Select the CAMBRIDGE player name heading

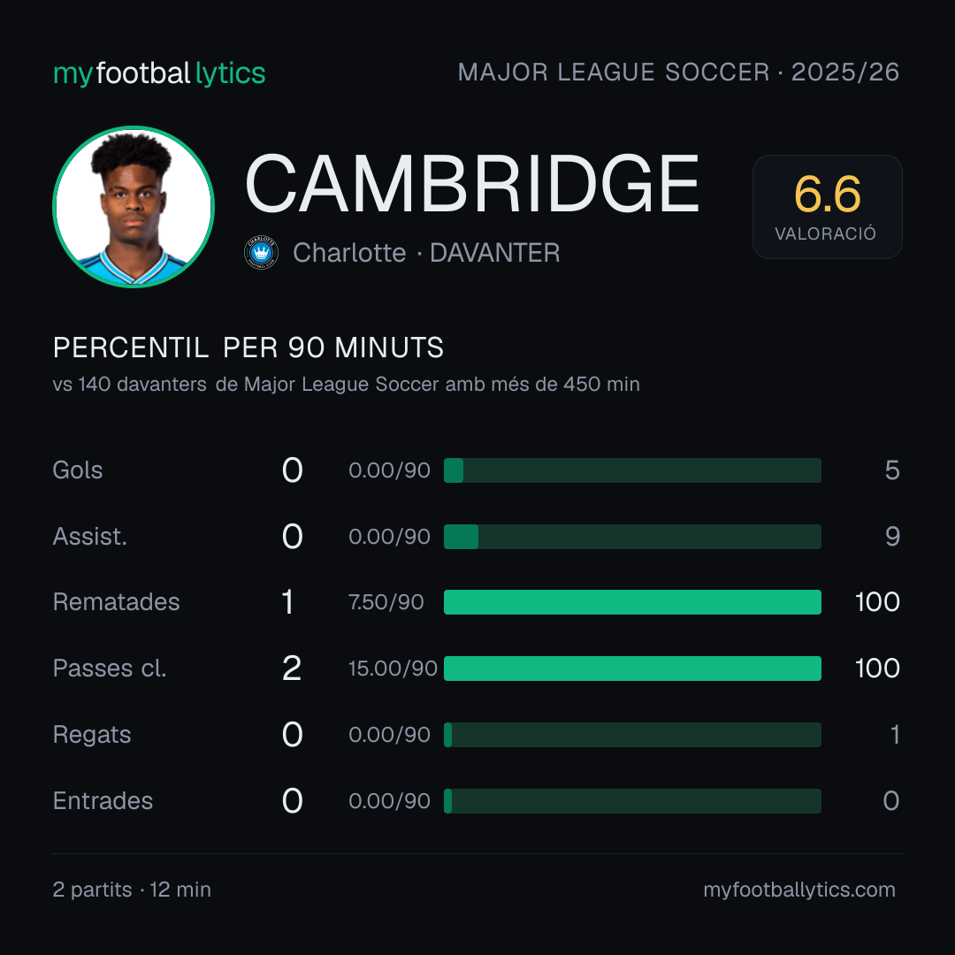coord(472,183)
